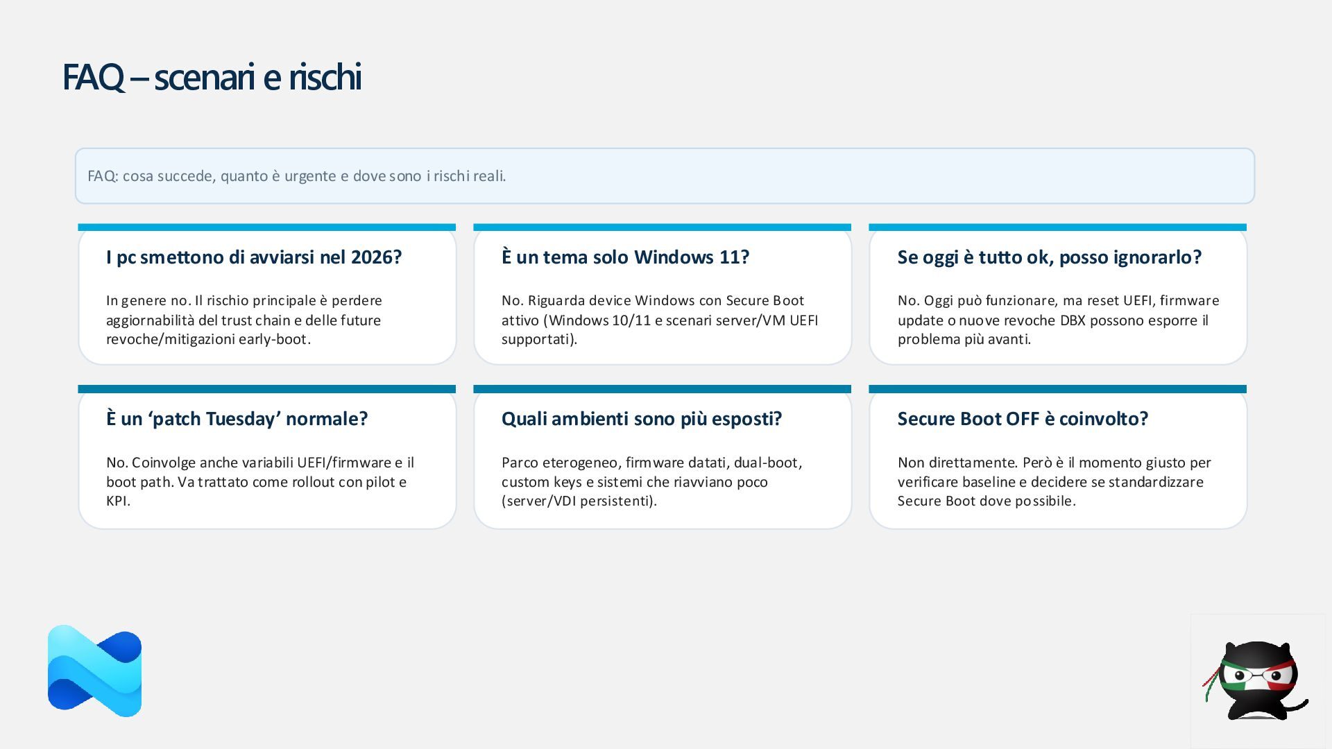Click the dark teal bar above the Secure Boot OFF card
1332x749 pixels.
pyautogui.click(x=1057, y=389)
